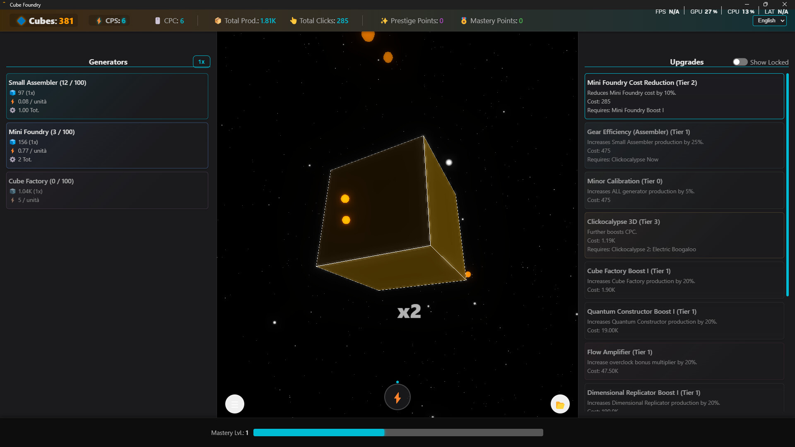Viewport: 795px width, 447px height.
Task: Buy the Mini Foundry Cost Reduction upgrade
Action: [683, 96]
